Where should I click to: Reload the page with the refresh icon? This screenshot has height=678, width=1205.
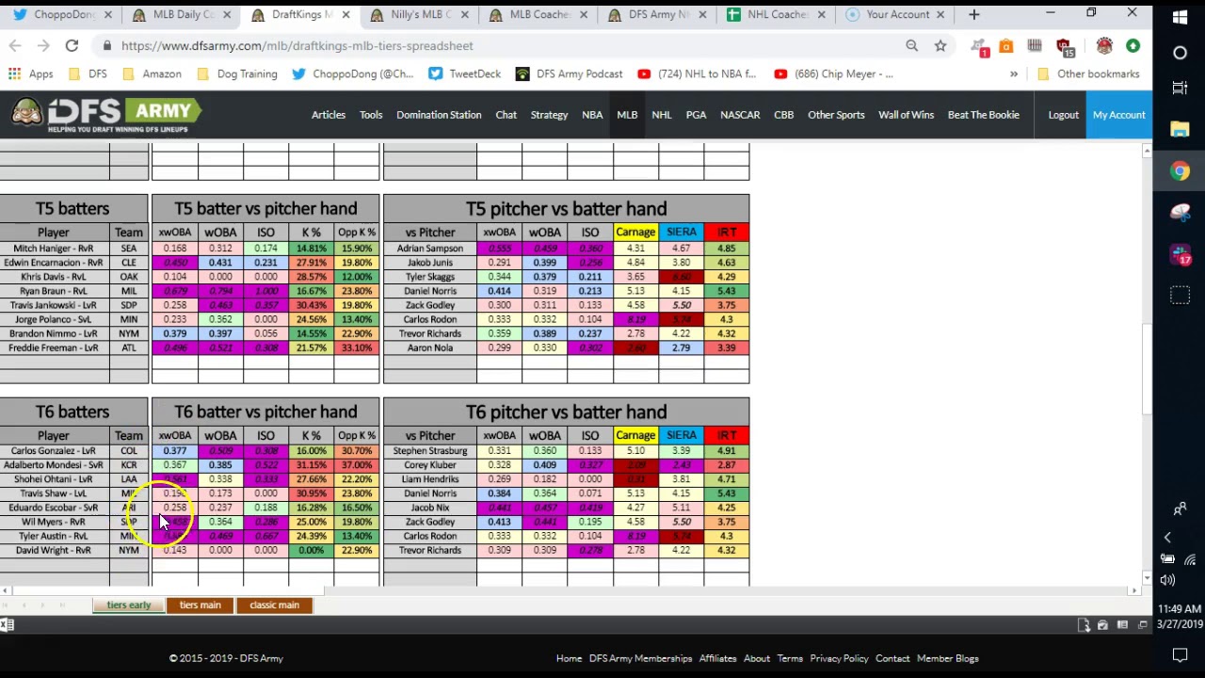click(x=72, y=45)
